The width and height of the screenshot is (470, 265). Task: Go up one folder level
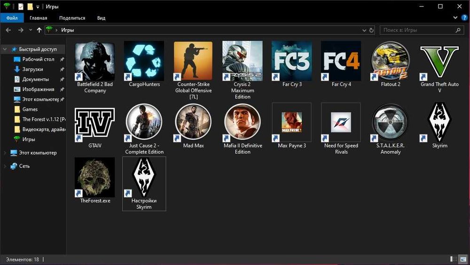[39, 30]
